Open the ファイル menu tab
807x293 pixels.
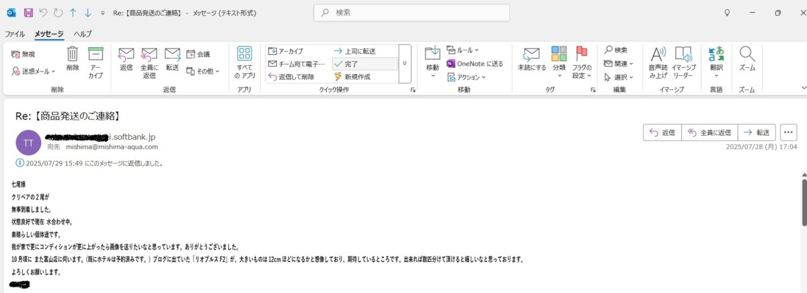pos(15,34)
